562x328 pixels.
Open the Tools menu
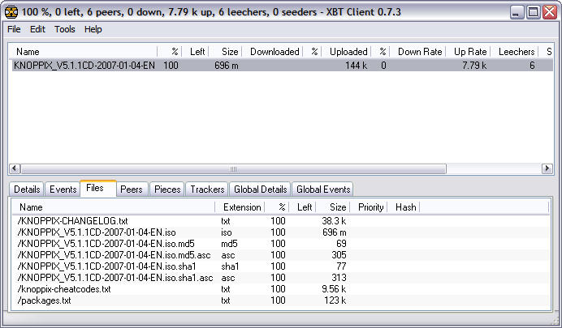click(64, 29)
